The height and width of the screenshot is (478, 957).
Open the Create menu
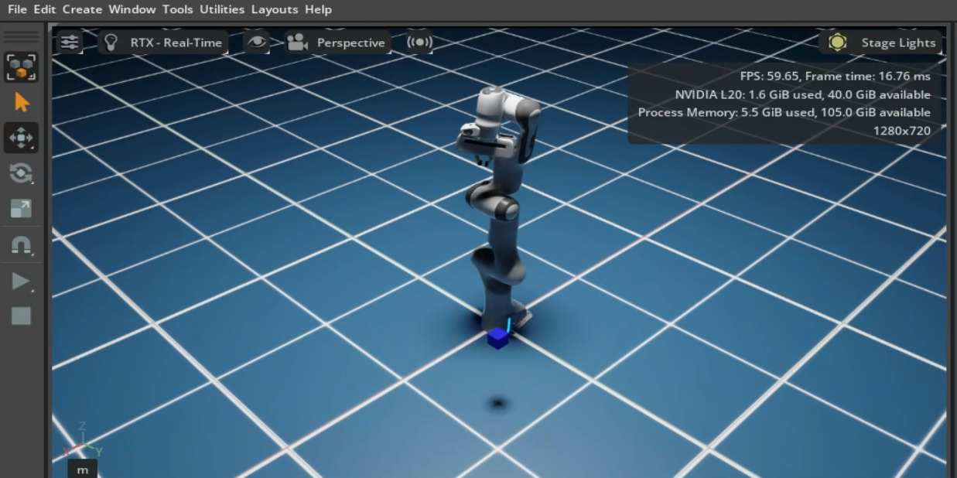[x=82, y=9]
